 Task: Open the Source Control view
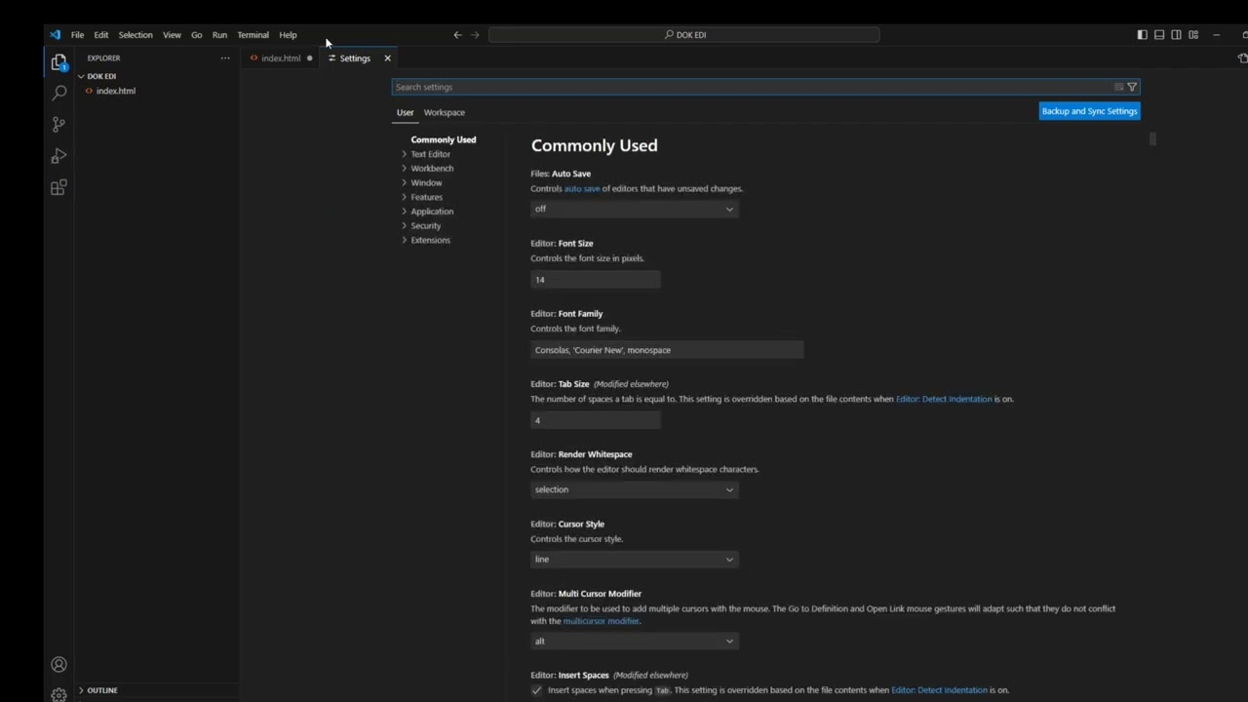pos(58,125)
